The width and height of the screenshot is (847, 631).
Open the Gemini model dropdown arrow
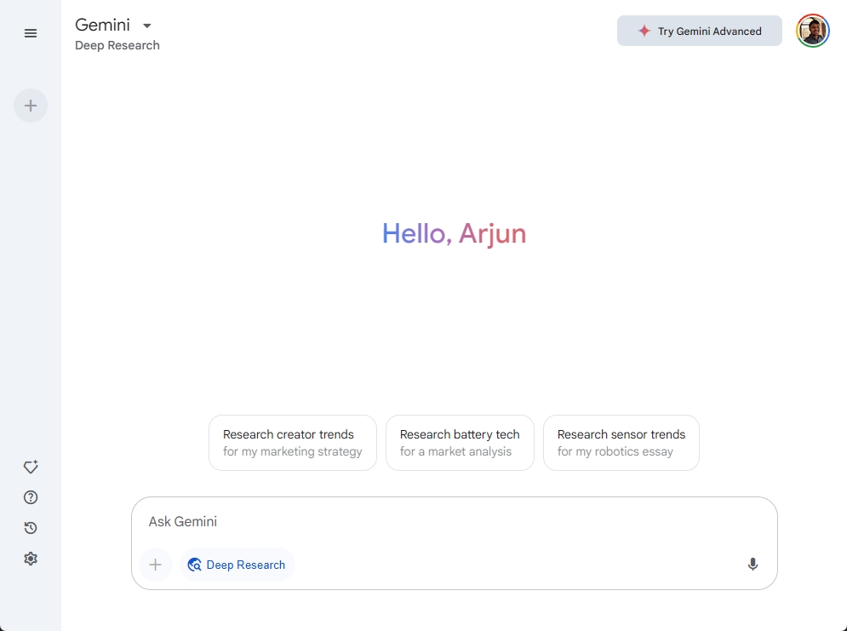pyautogui.click(x=146, y=26)
